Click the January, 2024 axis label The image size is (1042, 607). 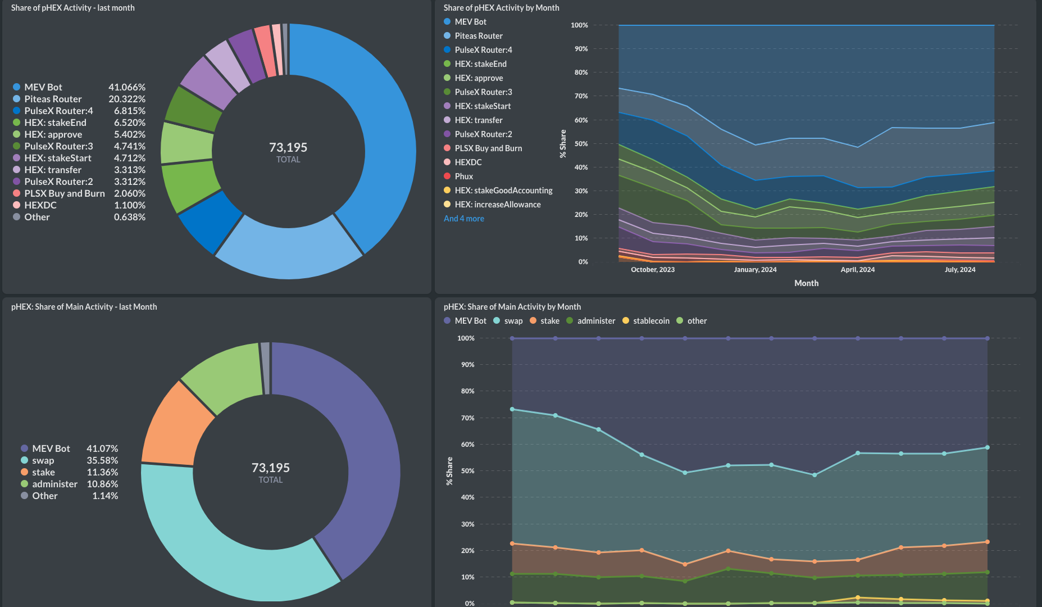click(x=755, y=270)
